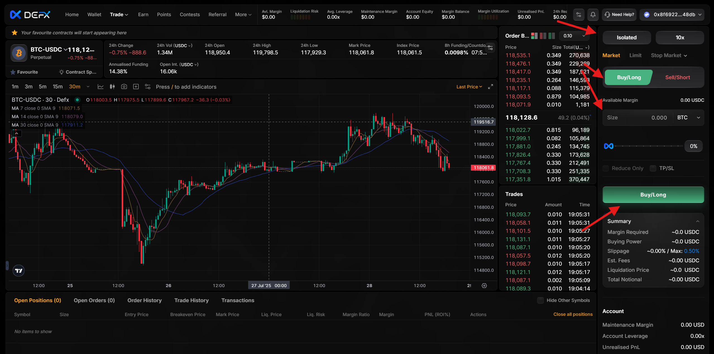Click the gold favourites star icon
The image size is (714, 354).
pos(15,33)
